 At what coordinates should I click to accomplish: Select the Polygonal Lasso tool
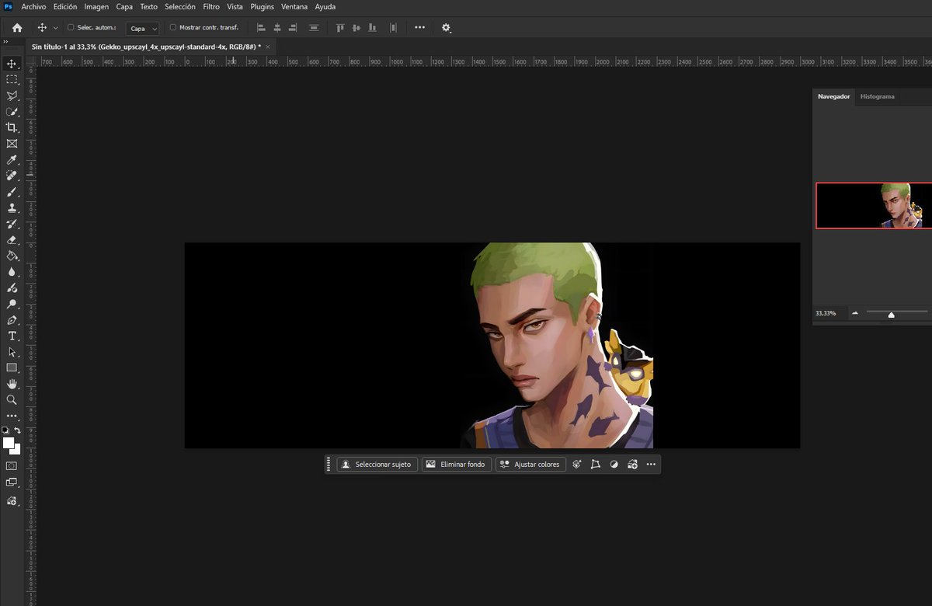click(x=12, y=96)
